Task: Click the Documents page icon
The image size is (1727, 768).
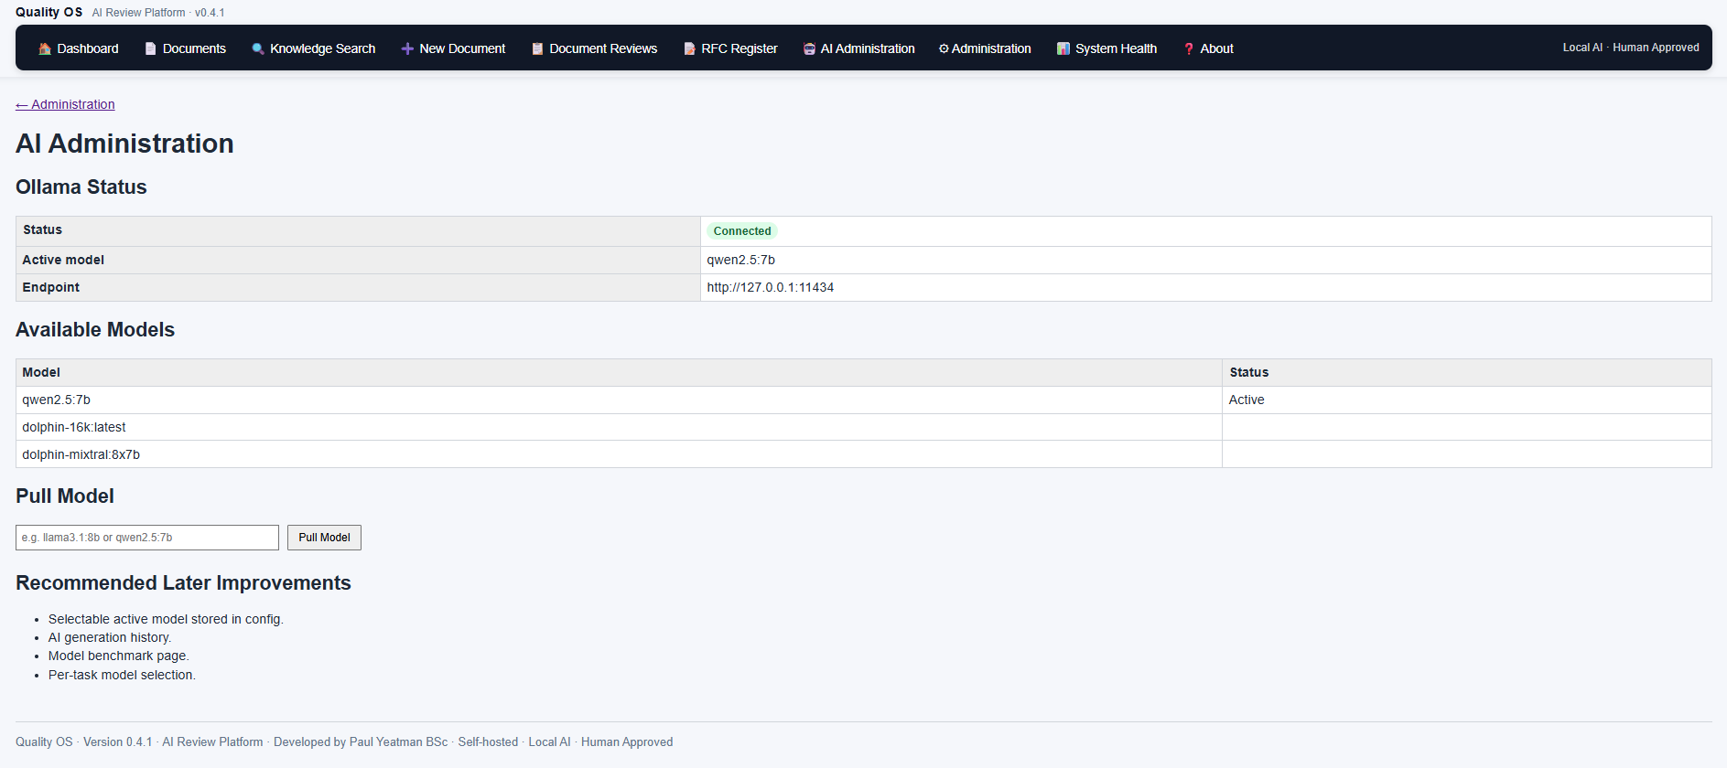Action: click(x=151, y=48)
